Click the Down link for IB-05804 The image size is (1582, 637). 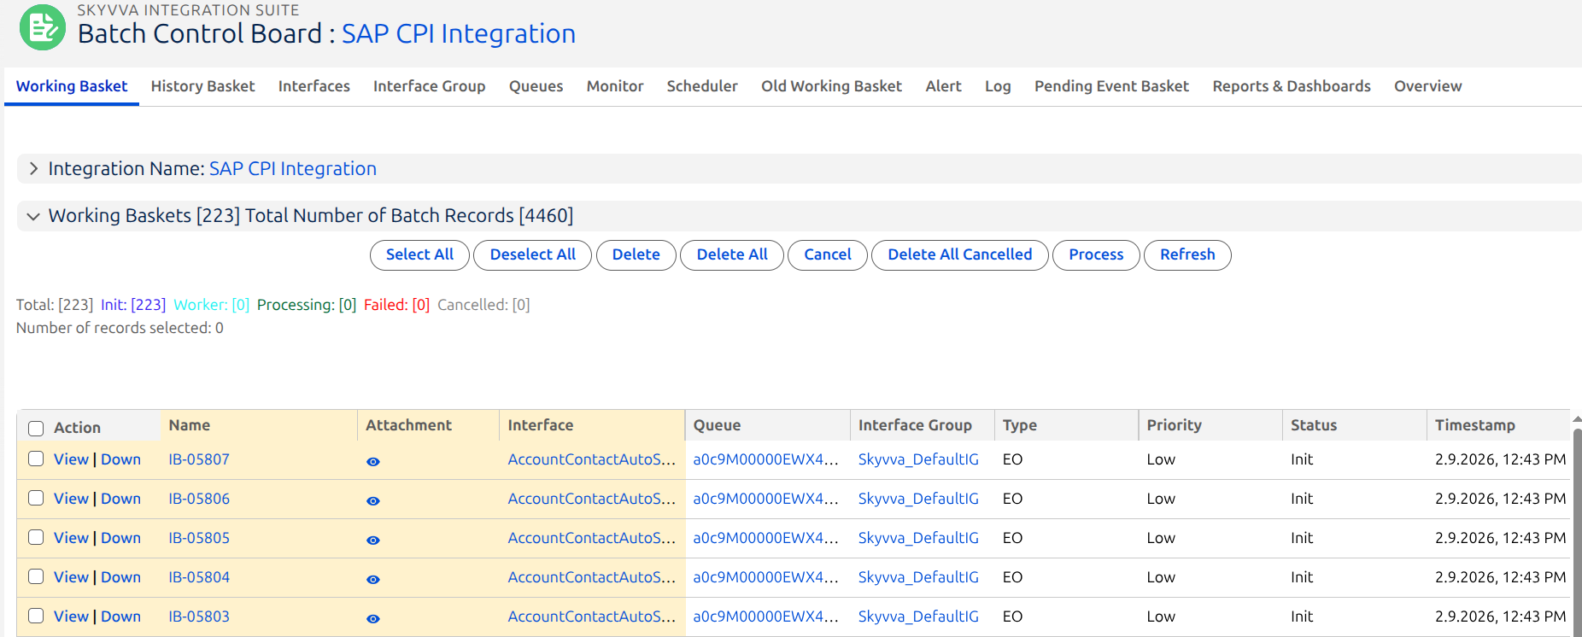[x=120, y=576]
